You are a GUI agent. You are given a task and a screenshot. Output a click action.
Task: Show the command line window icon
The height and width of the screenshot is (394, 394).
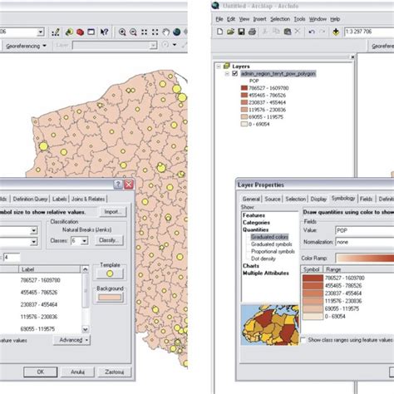coord(91,32)
